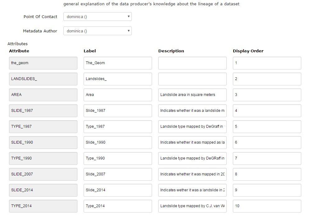Edit the Type_1987 label field
This screenshot has height=215, width=314.
[118, 127]
